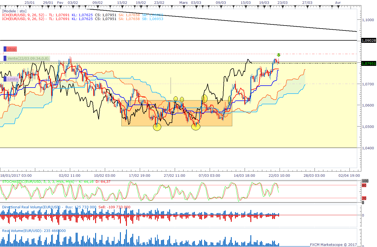Click the 02/04 19:00 time axis label

[349, 175]
